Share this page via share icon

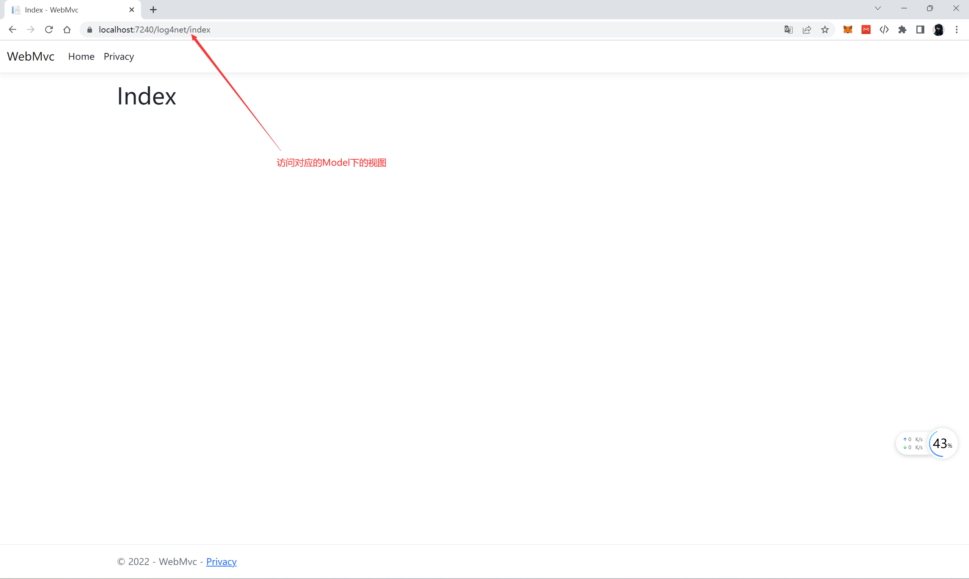pyautogui.click(x=807, y=30)
